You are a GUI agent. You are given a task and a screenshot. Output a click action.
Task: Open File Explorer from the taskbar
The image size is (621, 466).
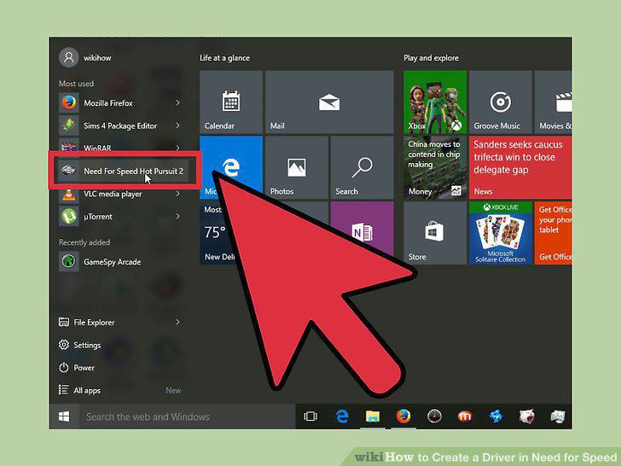coord(373,416)
